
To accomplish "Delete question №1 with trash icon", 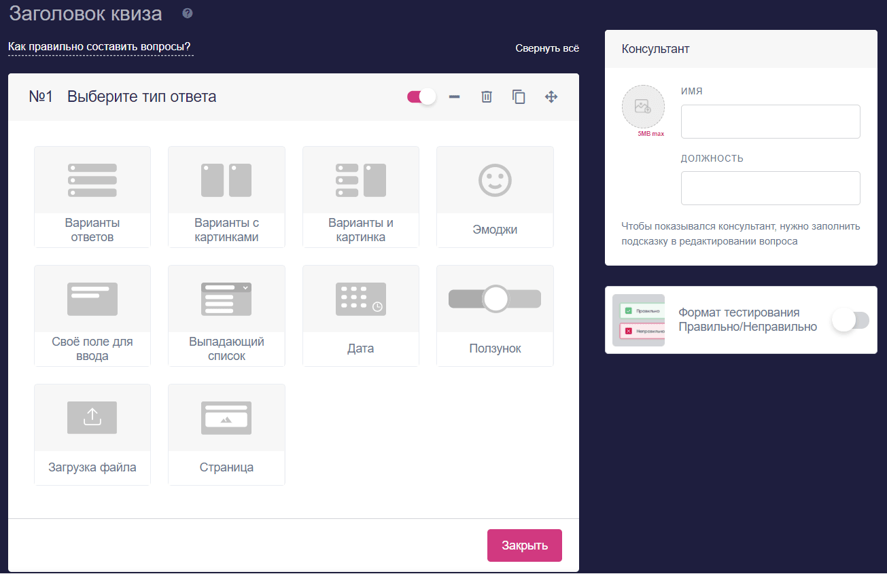I will [486, 97].
